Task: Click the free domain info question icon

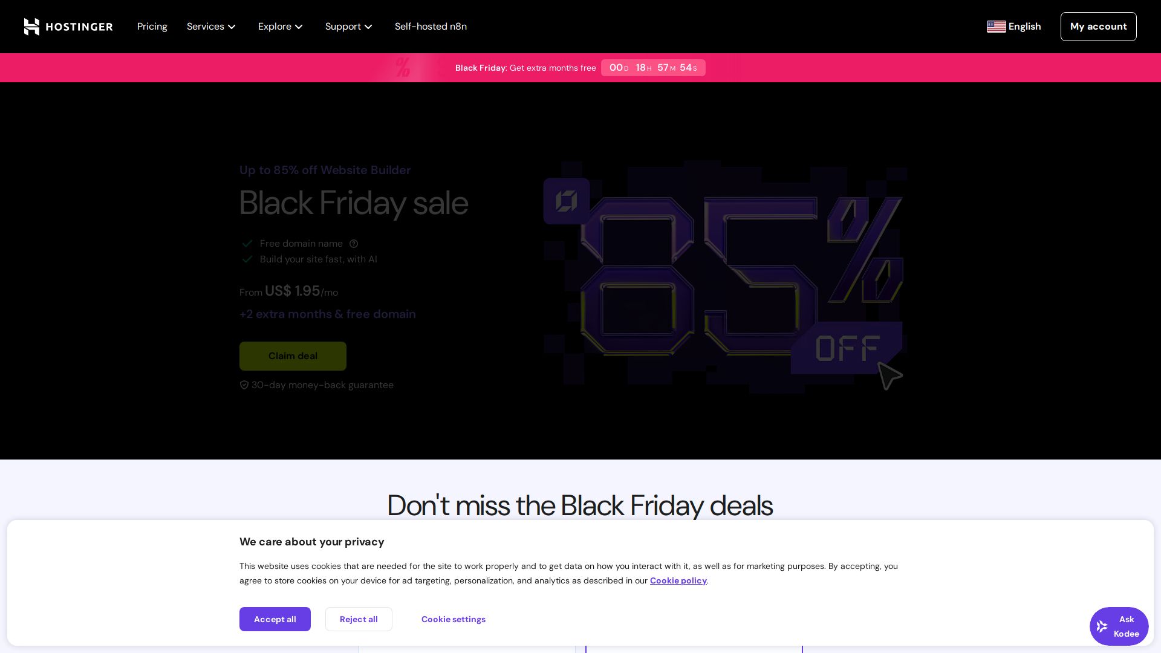Action: coord(354,244)
